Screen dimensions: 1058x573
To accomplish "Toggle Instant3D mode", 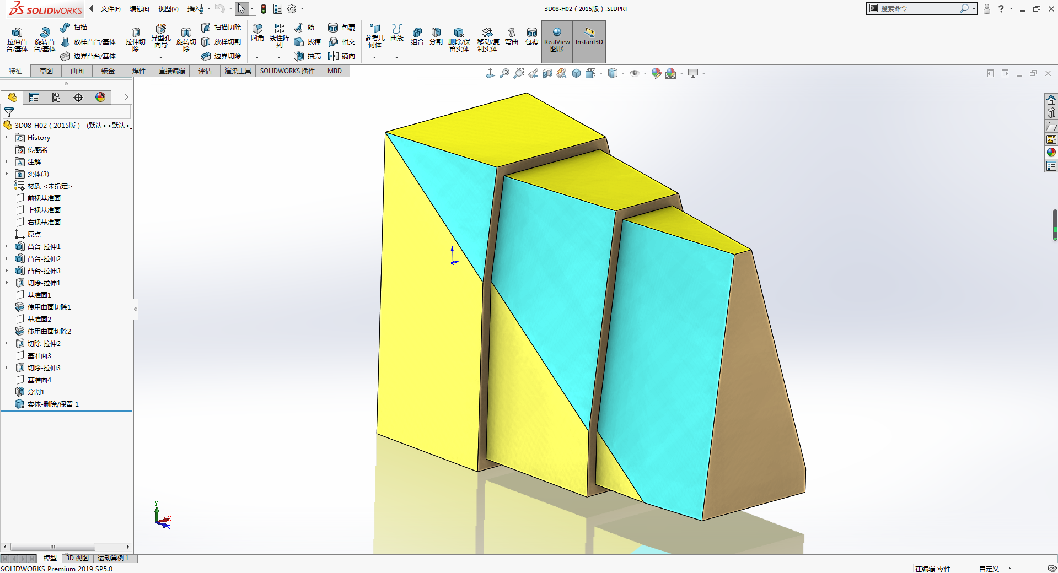I will 589,41.
